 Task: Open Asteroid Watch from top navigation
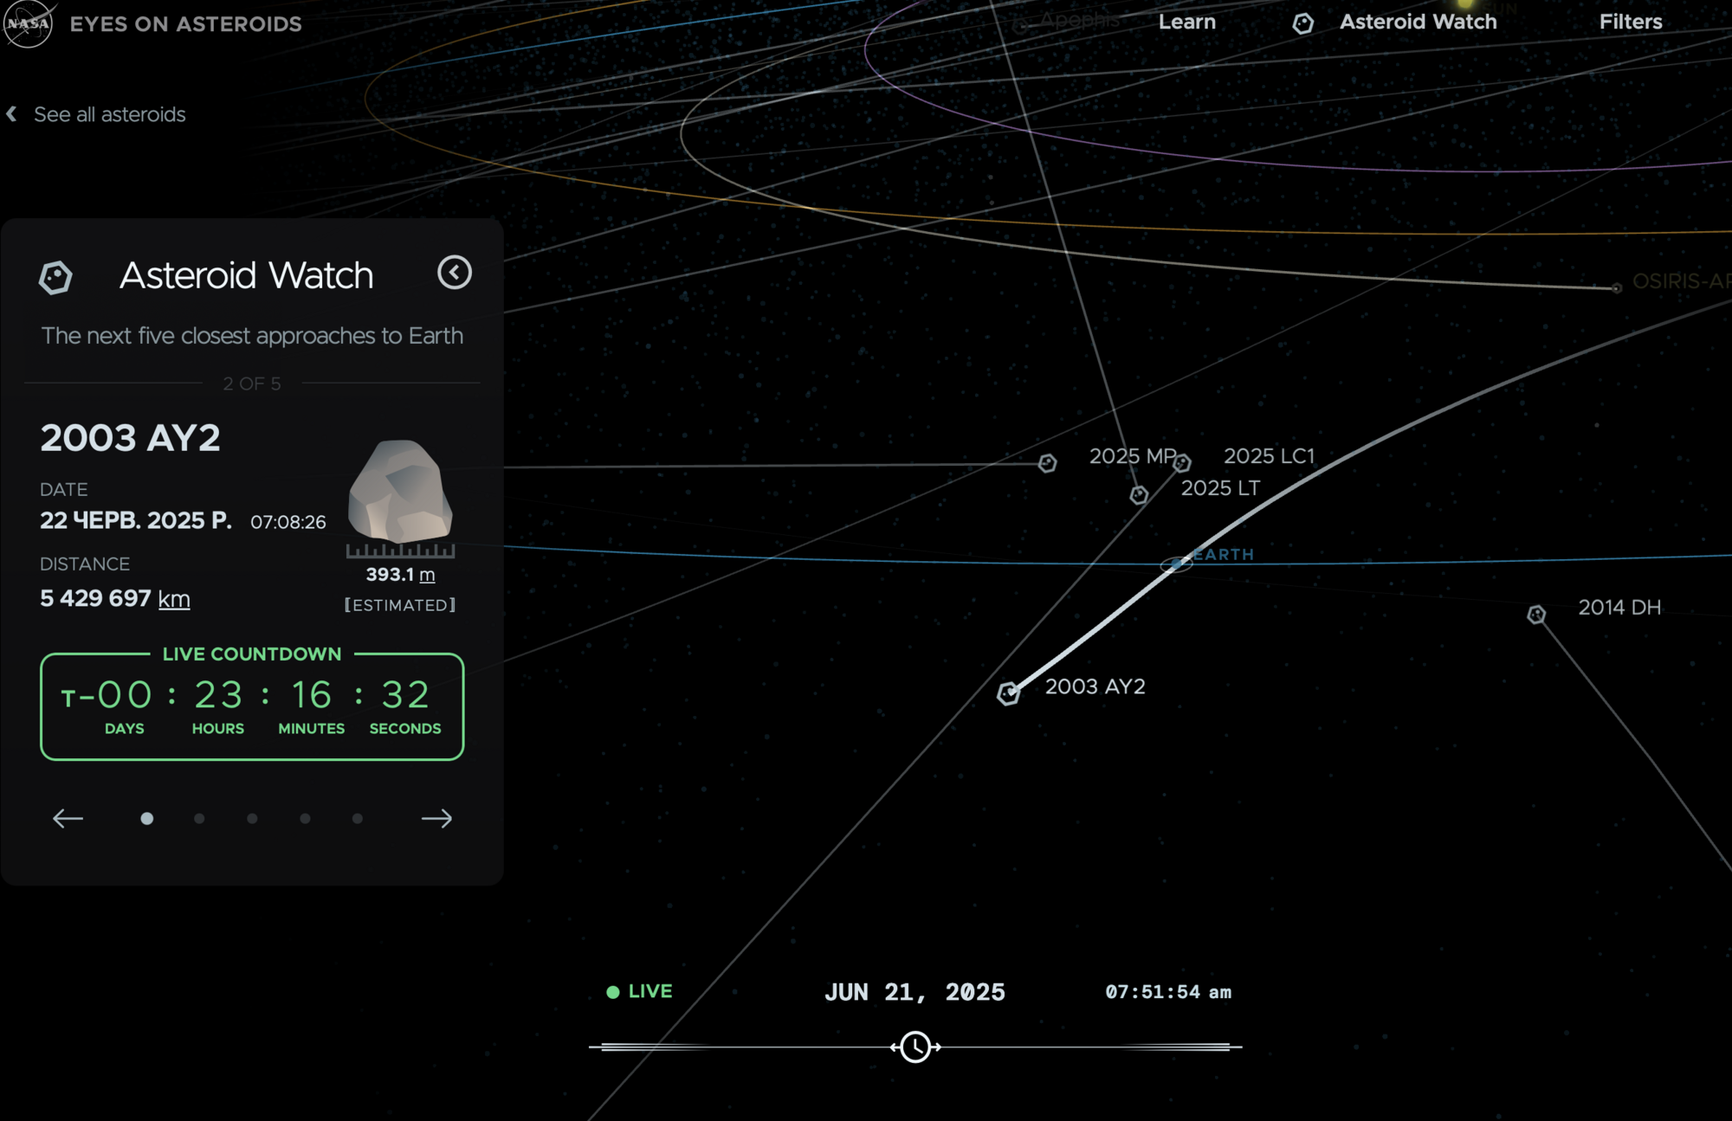[x=1418, y=23]
